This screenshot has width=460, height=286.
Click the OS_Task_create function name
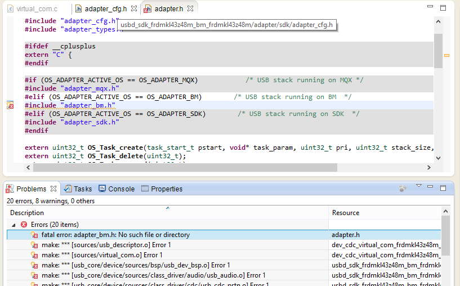pos(115,148)
